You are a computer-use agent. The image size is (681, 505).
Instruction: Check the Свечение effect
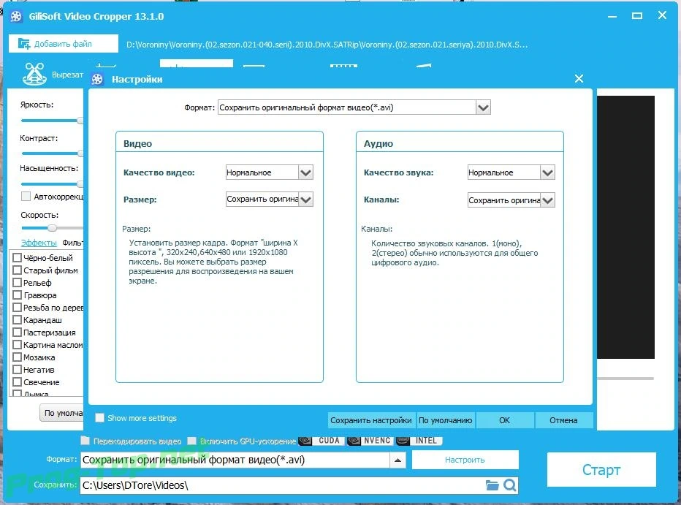18,382
